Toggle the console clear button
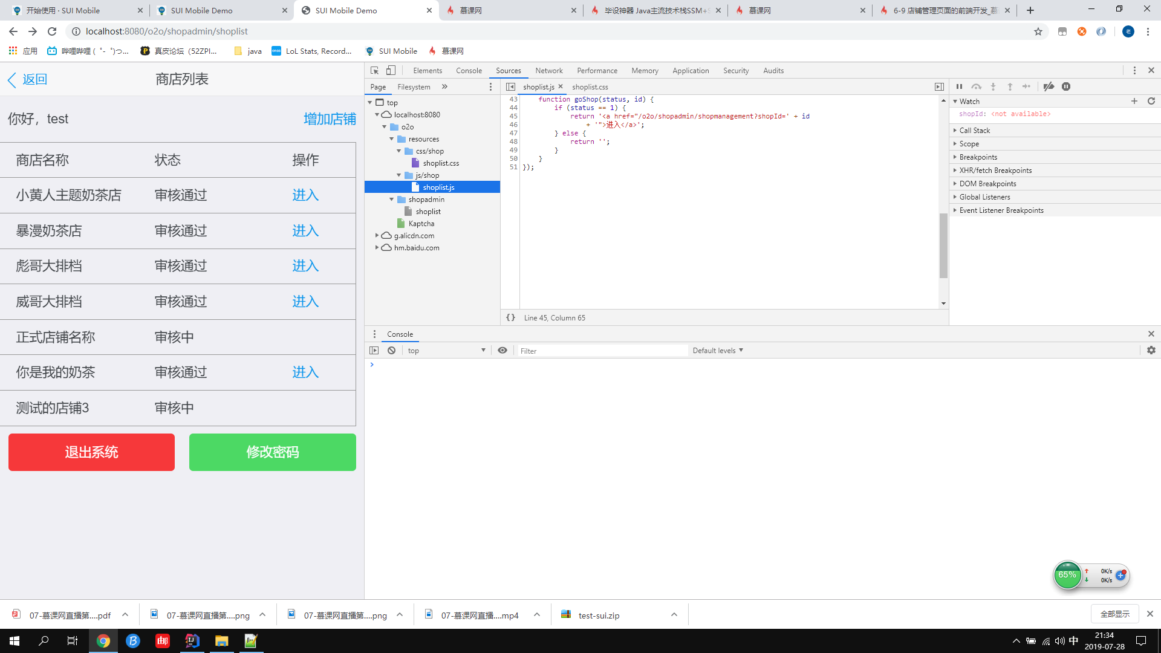Viewport: 1161px width, 653px height. [x=391, y=350]
